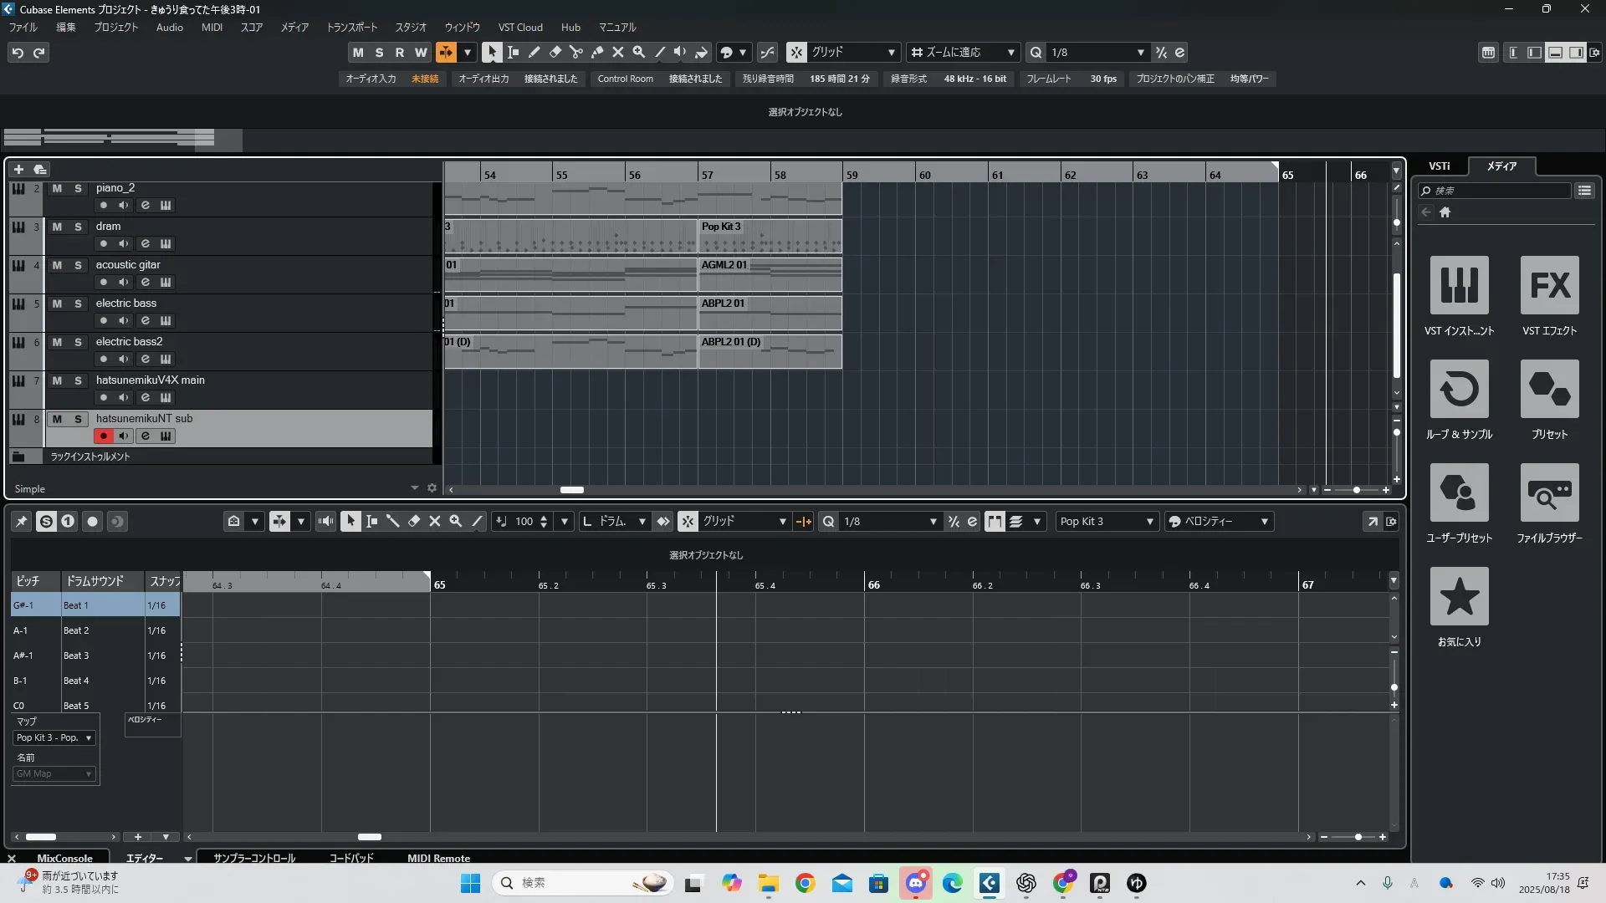The height and width of the screenshot is (903, 1606).
Task: Switch to the VSTi tab
Action: coord(1439,166)
